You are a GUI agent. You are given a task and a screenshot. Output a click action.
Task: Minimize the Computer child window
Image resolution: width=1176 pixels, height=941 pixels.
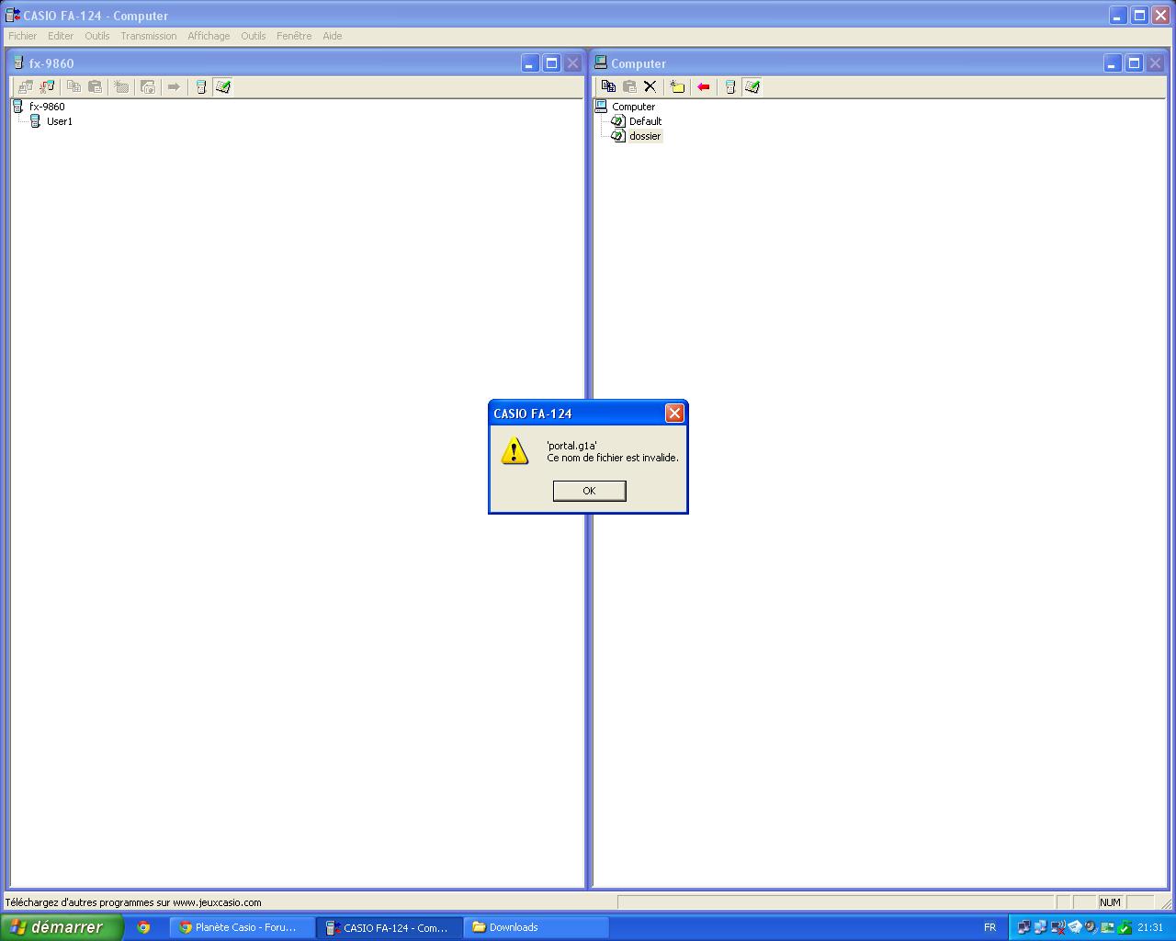[1113, 63]
